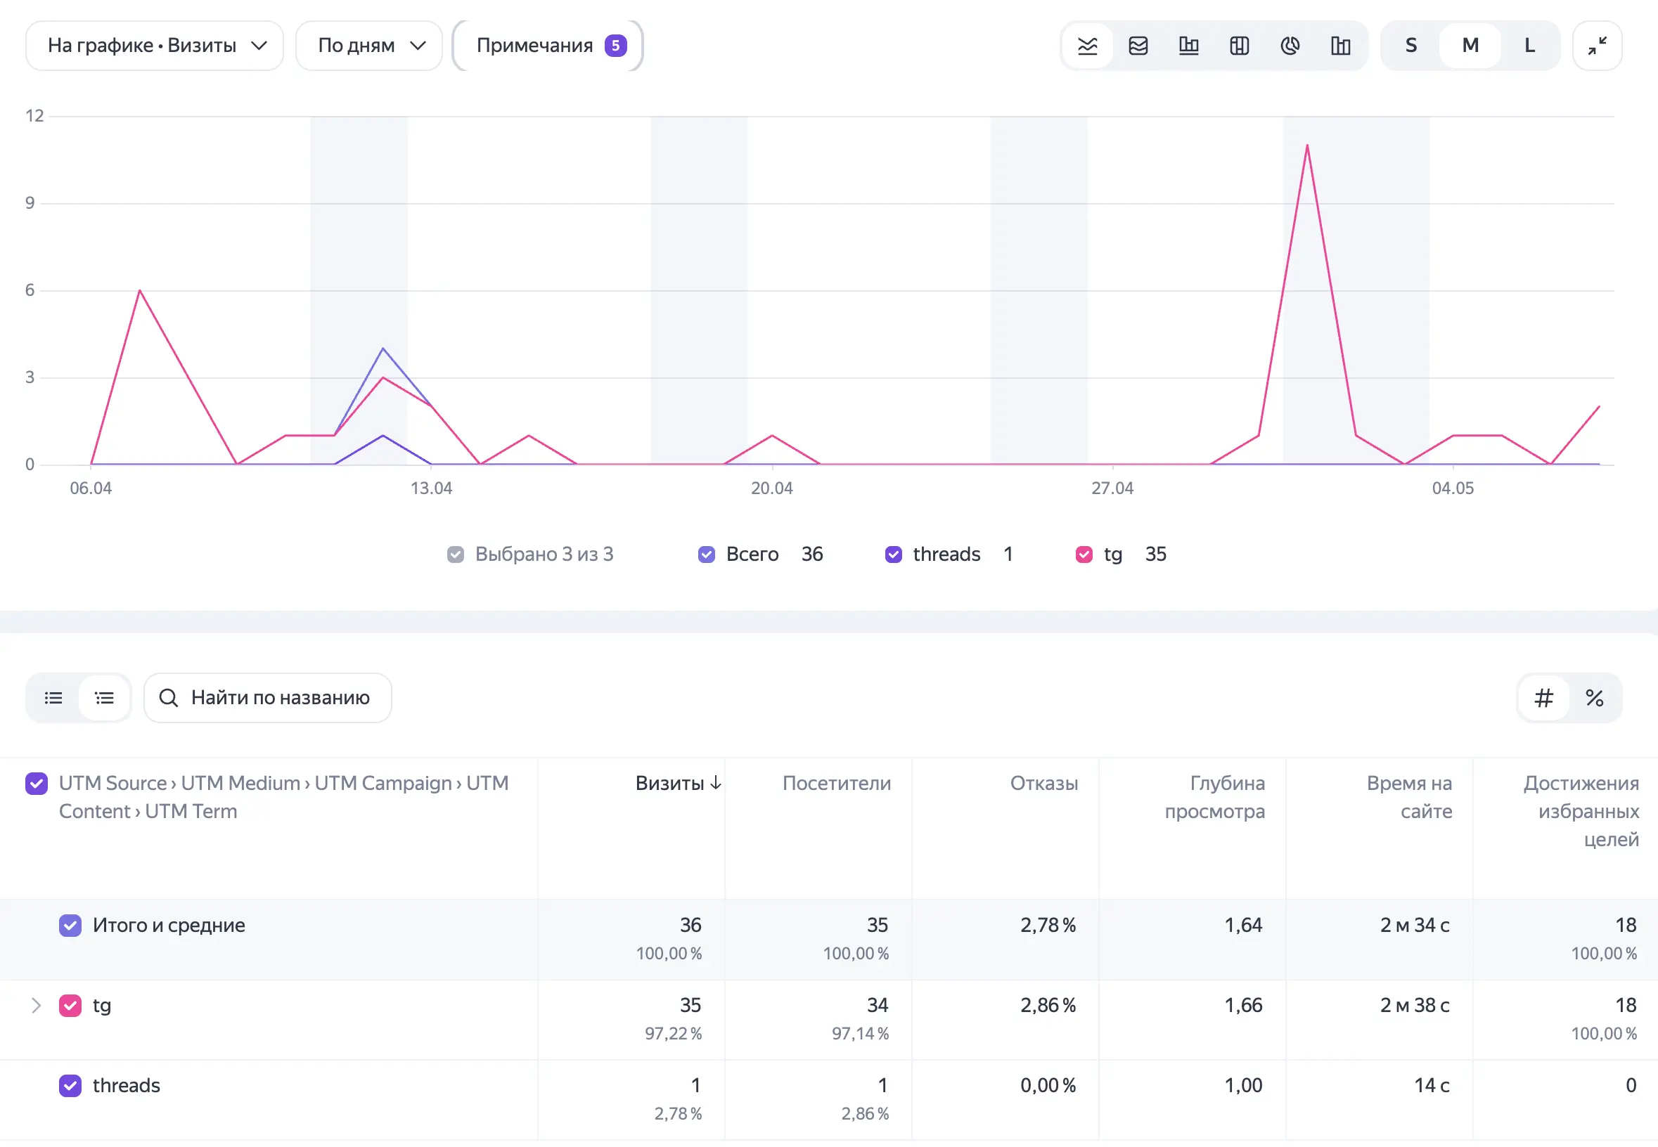Choose the pie chart view icon

pyautogui.click(x=1290, y=46)
